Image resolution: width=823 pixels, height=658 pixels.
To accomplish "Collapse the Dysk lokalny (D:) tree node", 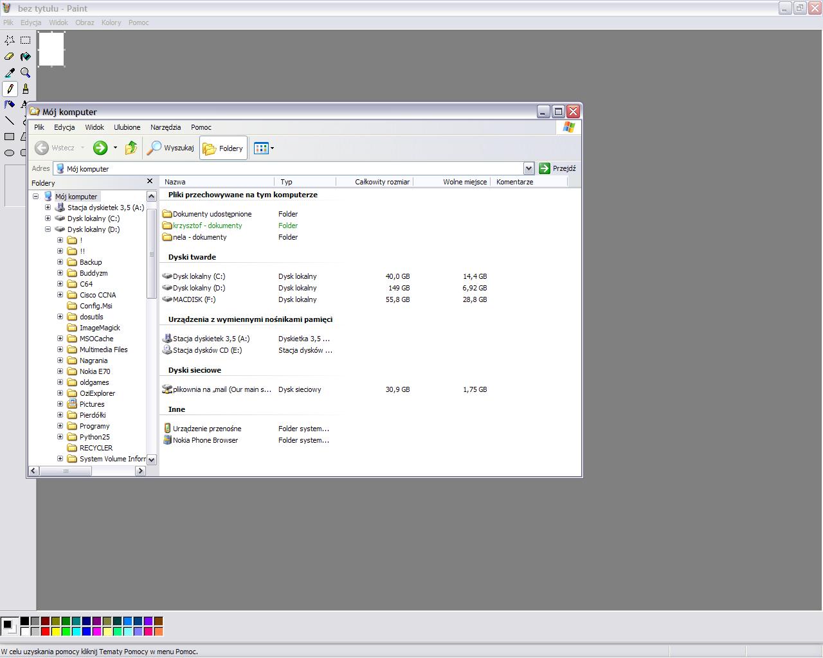I will click(x=48, y=229).
